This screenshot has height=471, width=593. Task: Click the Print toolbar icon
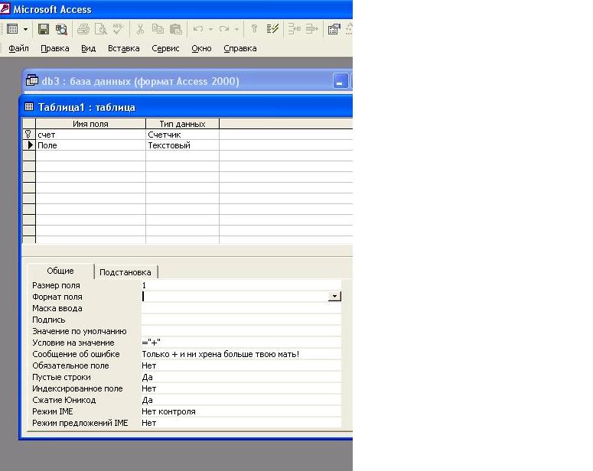(x=83, y=29)
